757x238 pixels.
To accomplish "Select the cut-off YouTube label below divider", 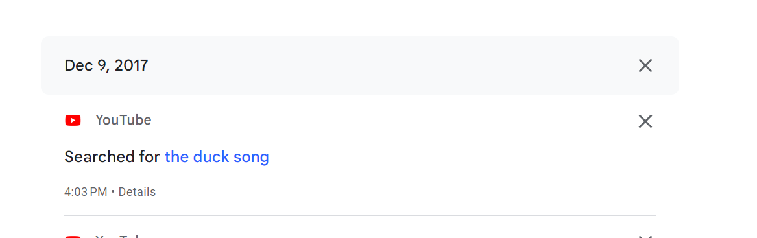I will (x=124, y=236).
